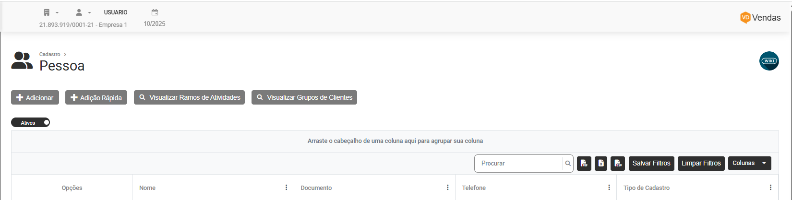Click the calendar icon above 10/2025
The image size is (792, 200).
(x=155, y=12)
